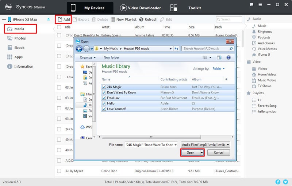Check the select-all checkbox in header

[59, 27]
